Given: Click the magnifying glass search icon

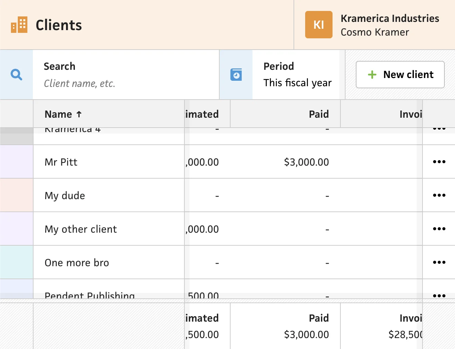Looking at the screenshot, I should pos(16,75).
